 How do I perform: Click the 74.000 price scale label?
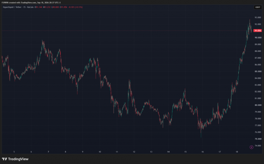258,146
